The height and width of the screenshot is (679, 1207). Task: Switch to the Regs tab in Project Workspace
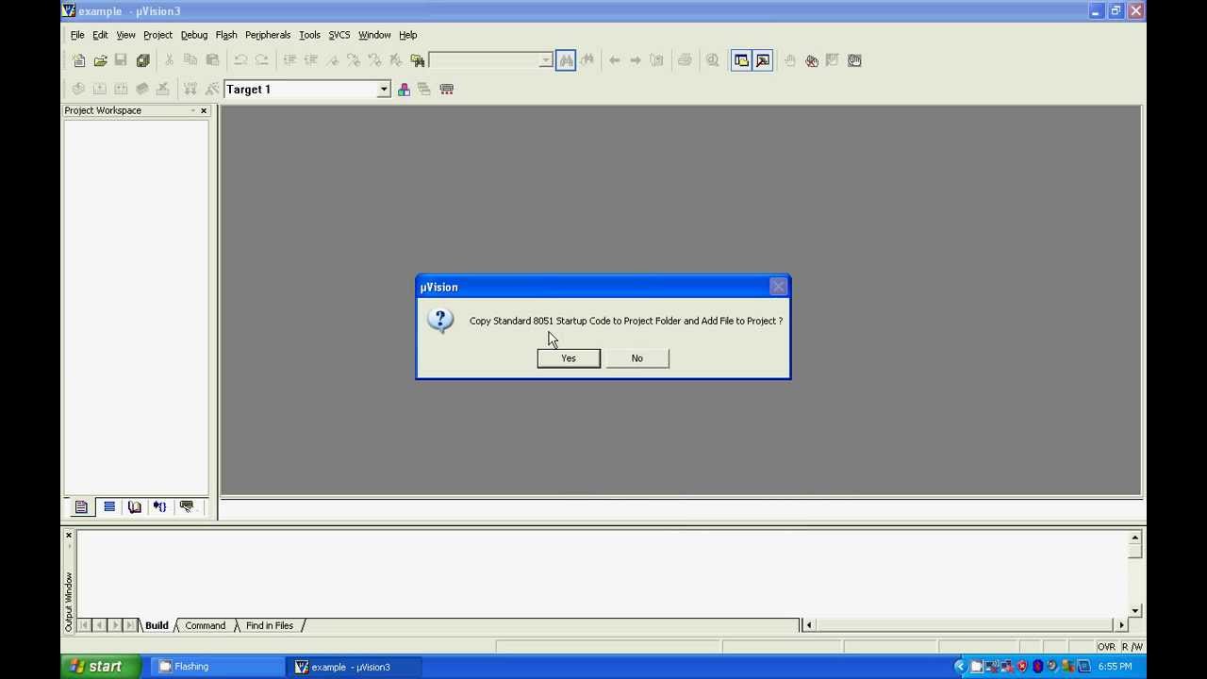(109, 507)
